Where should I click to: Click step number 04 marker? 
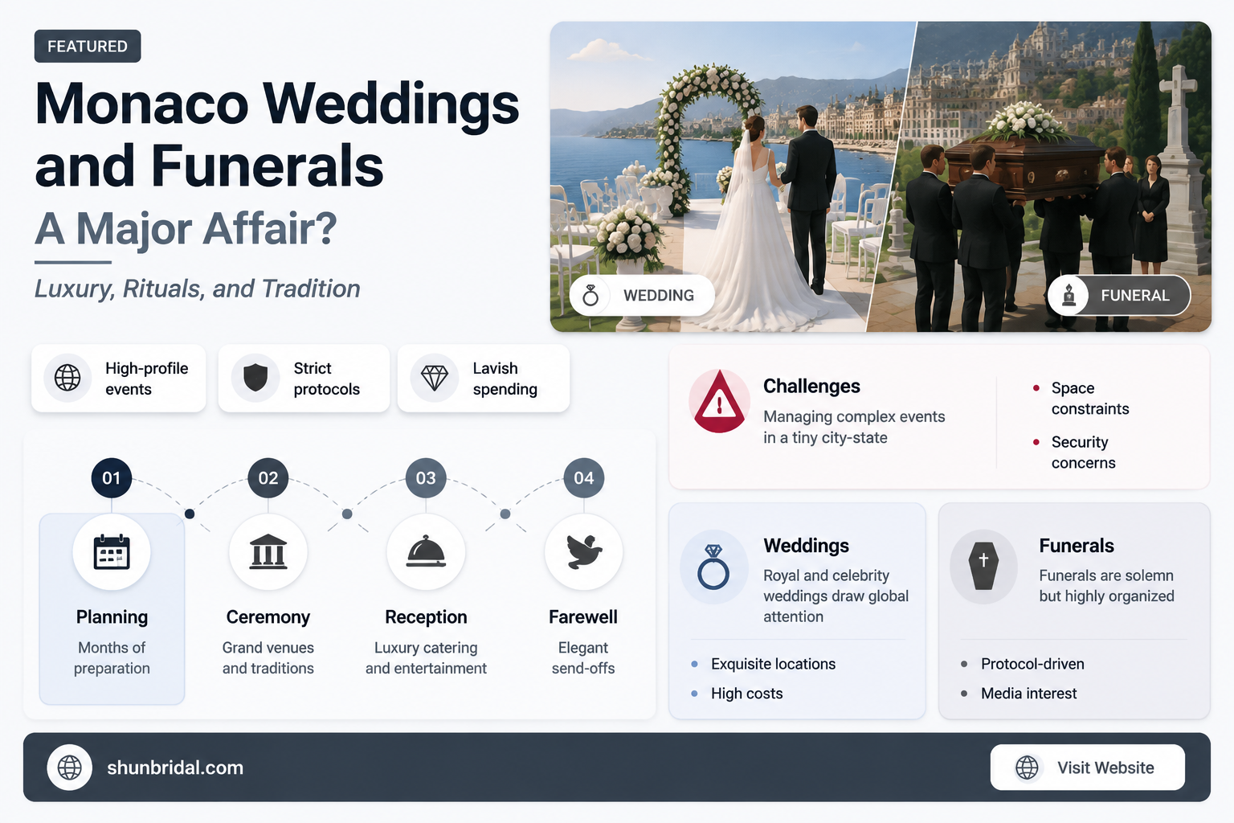(584, 478)
